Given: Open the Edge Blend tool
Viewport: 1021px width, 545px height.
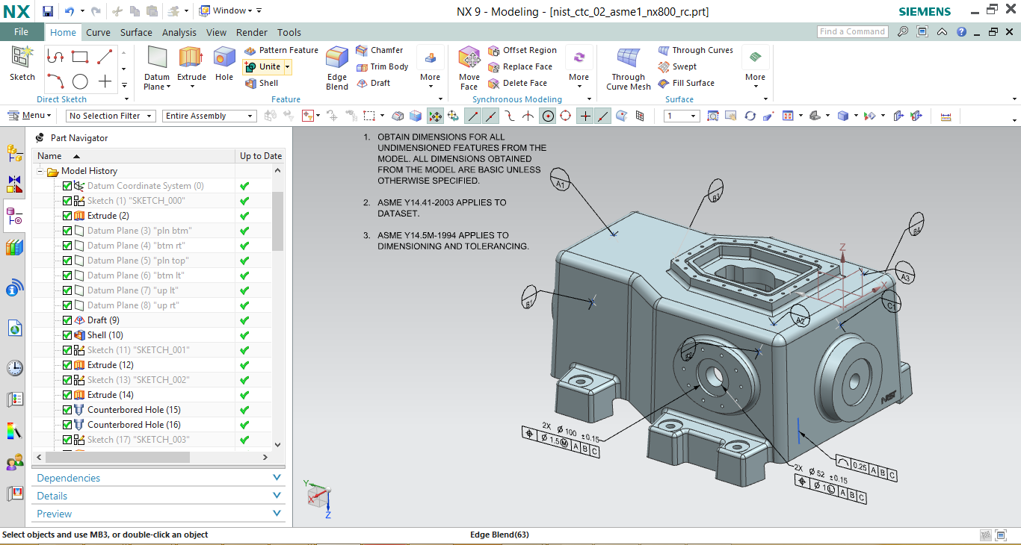Looking at the screenshot, I should 337,68.
